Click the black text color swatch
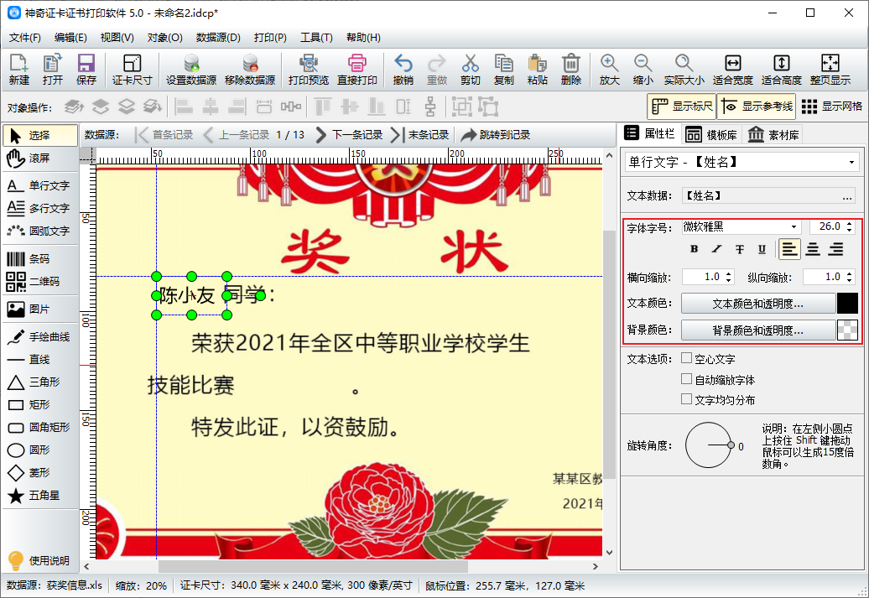The width and height of the screenshot is (869, 598). (x=847, y=304)
